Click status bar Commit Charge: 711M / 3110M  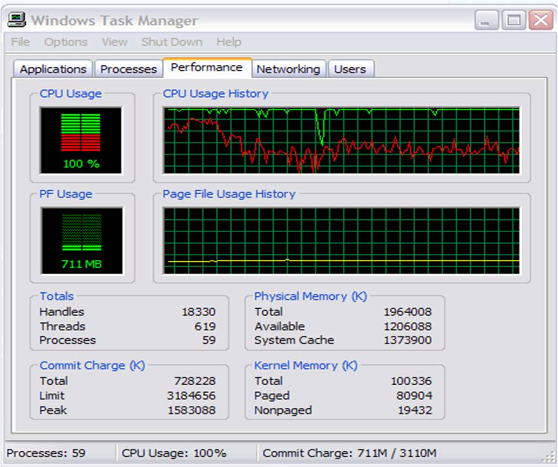pos(349,453)
